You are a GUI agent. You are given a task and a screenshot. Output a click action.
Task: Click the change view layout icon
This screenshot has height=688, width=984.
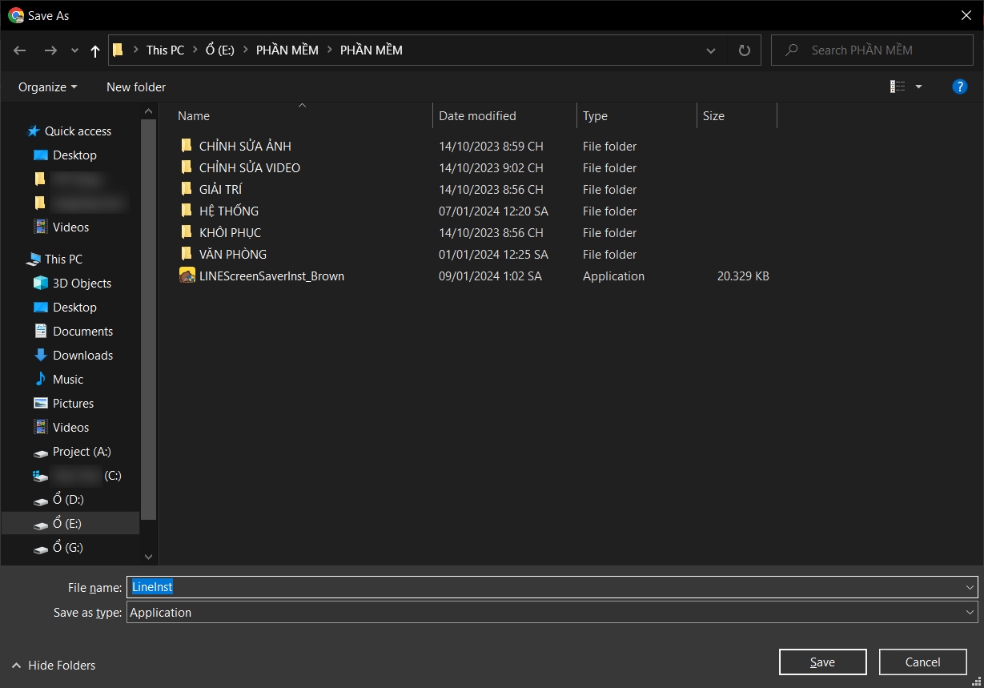point(898,87)
